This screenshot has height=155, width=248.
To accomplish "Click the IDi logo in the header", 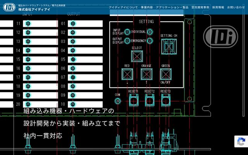I will [x=9, y=7].
